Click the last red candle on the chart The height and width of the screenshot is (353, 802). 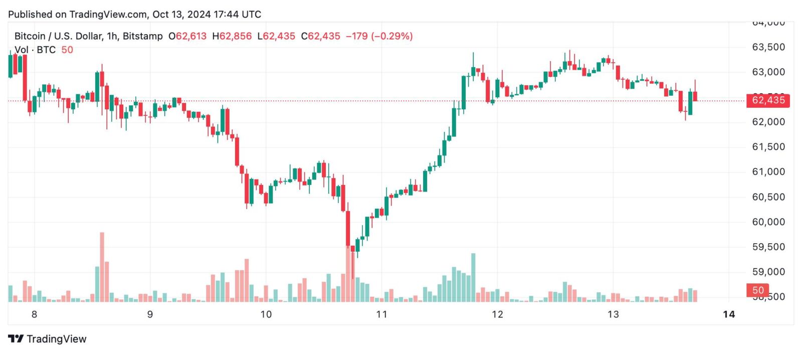695,96
